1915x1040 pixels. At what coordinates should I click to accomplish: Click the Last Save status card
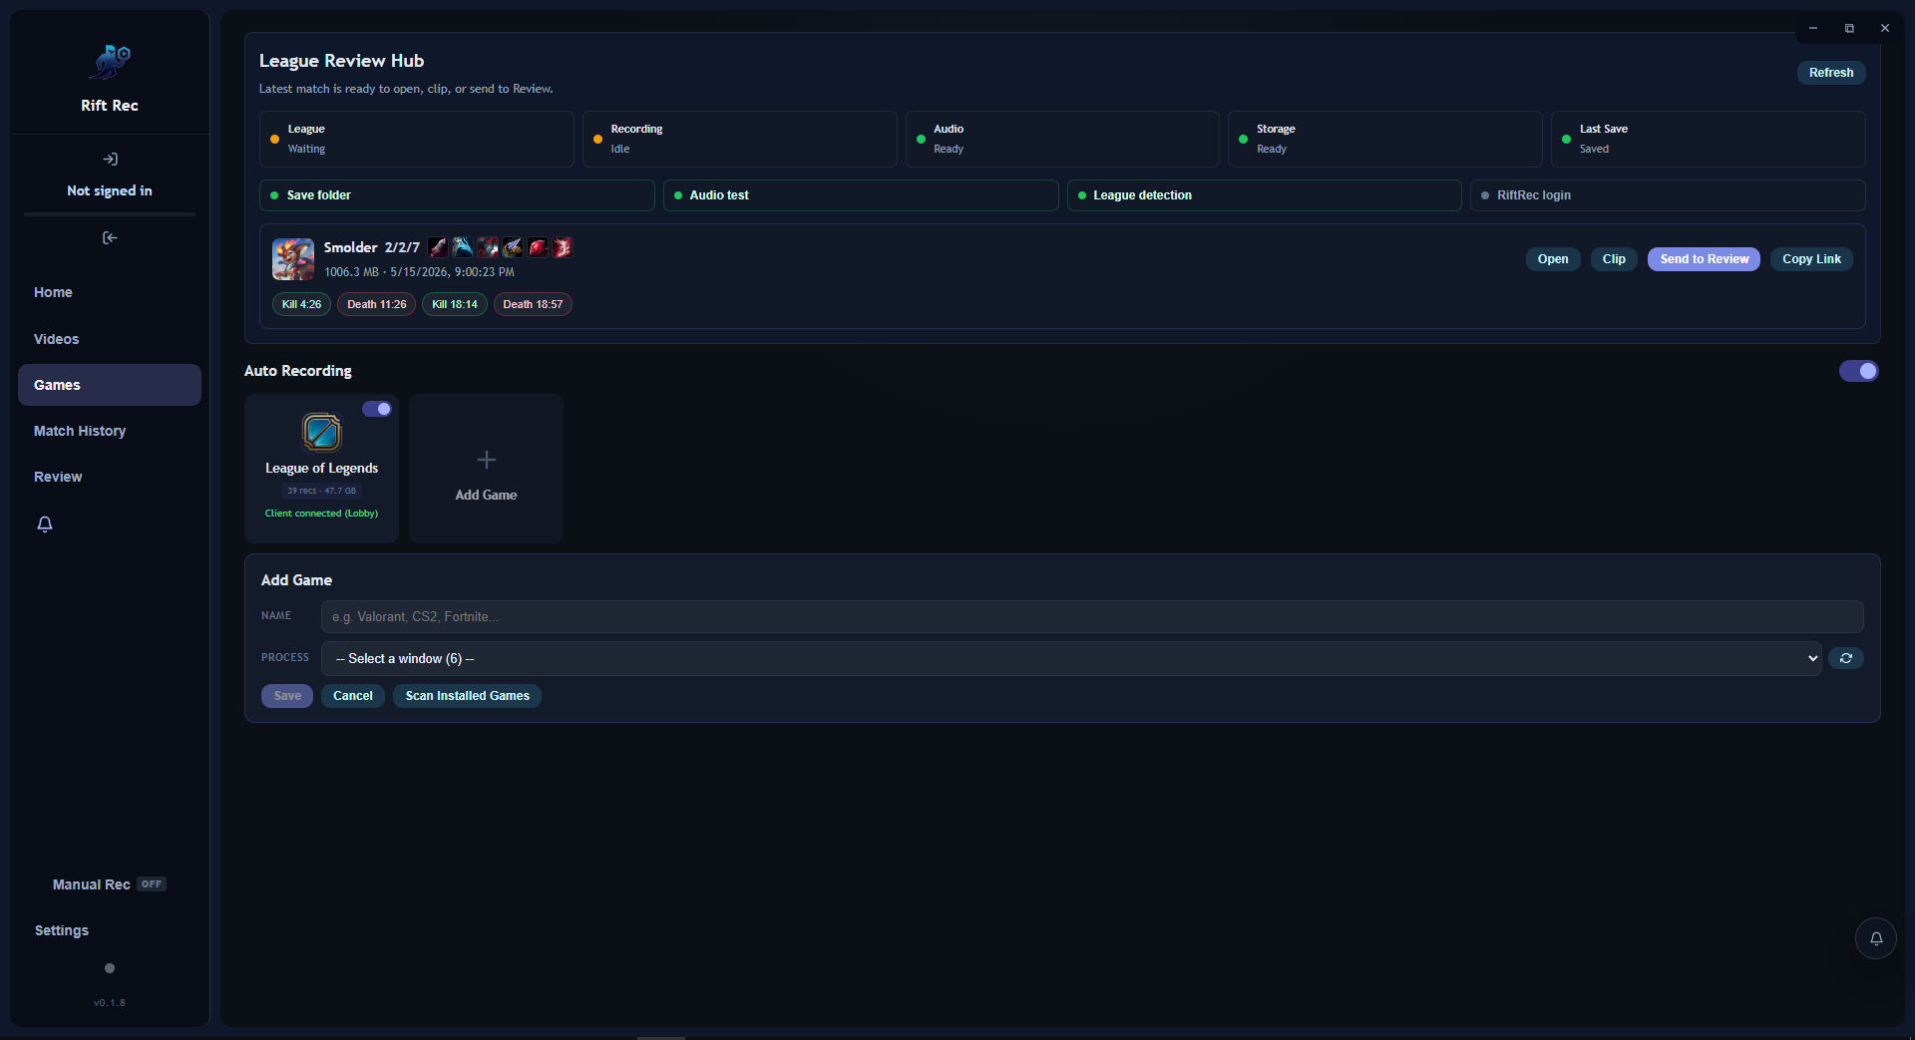[1709, 139]
